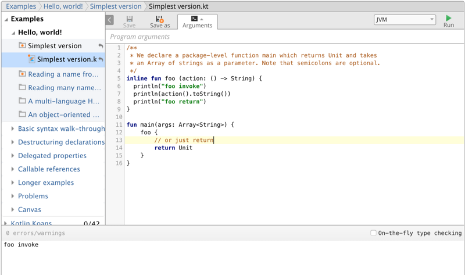This screenshot has height=275, width=465.
Task: Select Simplest version folder in tree
Action: coord(55,46)
